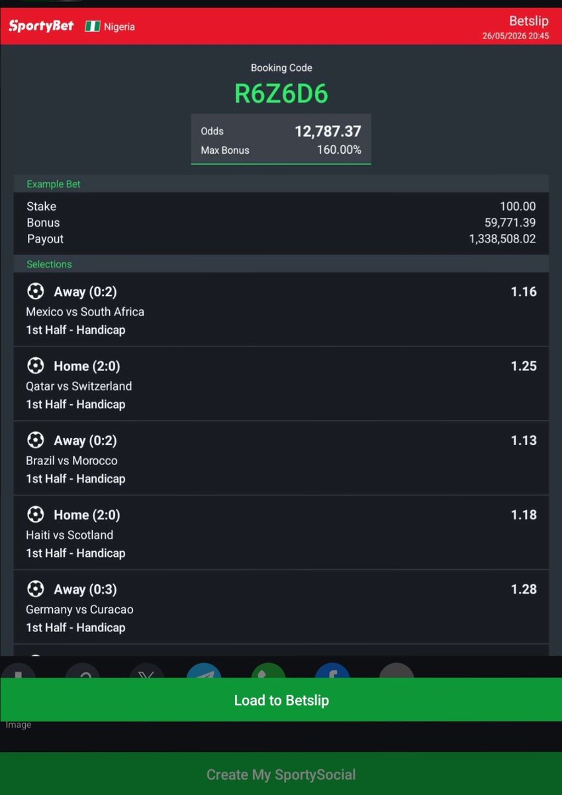Select the booking code R6Z6D6

[281, 94]
